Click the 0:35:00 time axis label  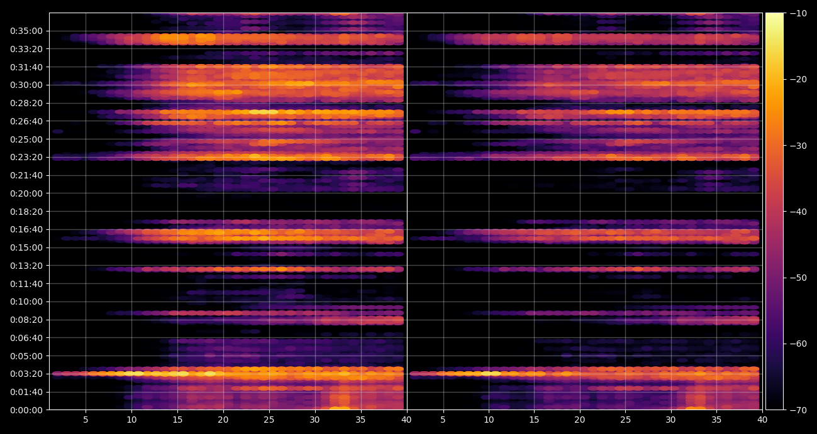point(26,31)
